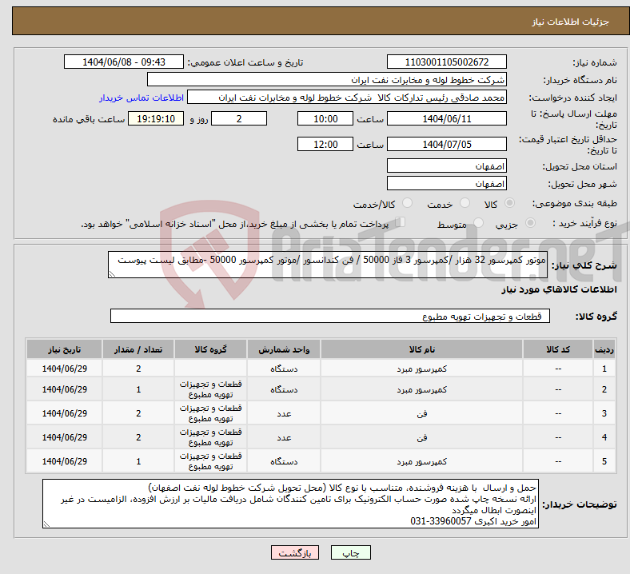This screenshot has height=574, width=630.
Task: Click the تعداد / مقدار column header
Action: (138, 349)
